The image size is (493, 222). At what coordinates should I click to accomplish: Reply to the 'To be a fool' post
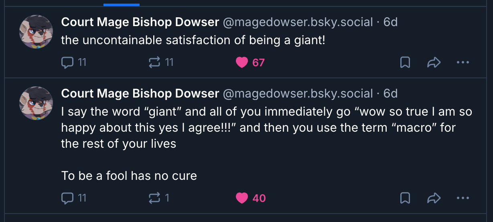[x=67, y=198]
